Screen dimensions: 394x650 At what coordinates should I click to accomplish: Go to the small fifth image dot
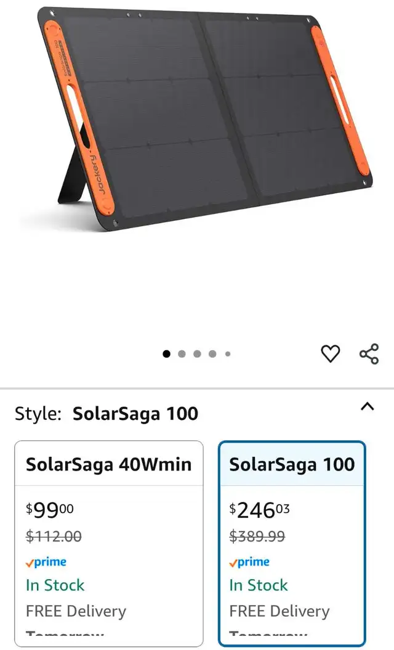(x=228, y=353)
